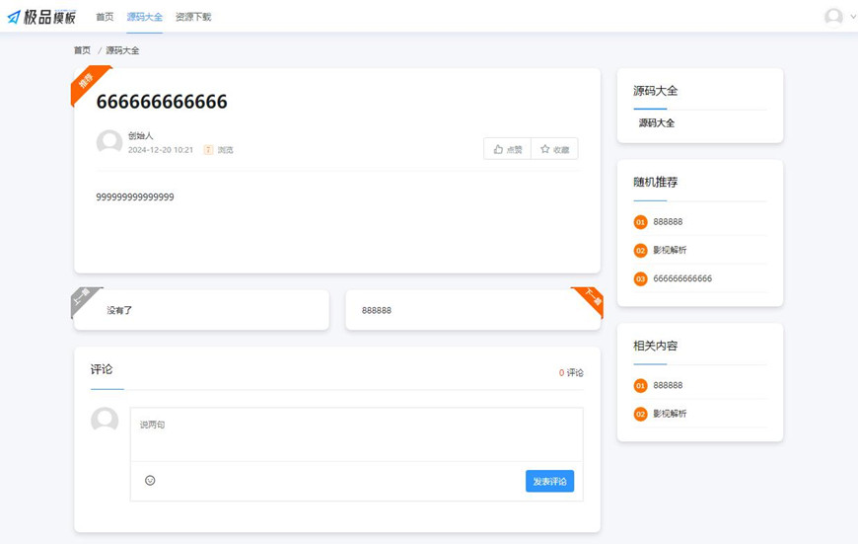This screenshot has width=858, height=544.
Task: Open 影视解析 in 相关内容 list
Action: click(x=670, y=414)
